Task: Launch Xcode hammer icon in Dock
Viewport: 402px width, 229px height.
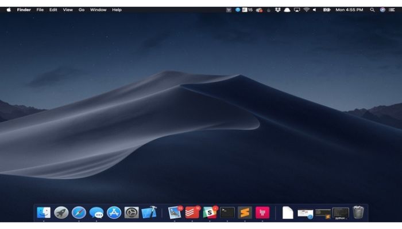Action: click(x=149, y=212)
